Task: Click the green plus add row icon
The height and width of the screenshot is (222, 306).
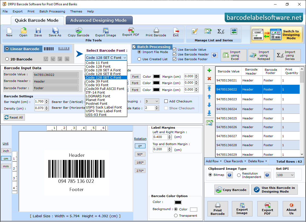Action: [x=209, y=70]
